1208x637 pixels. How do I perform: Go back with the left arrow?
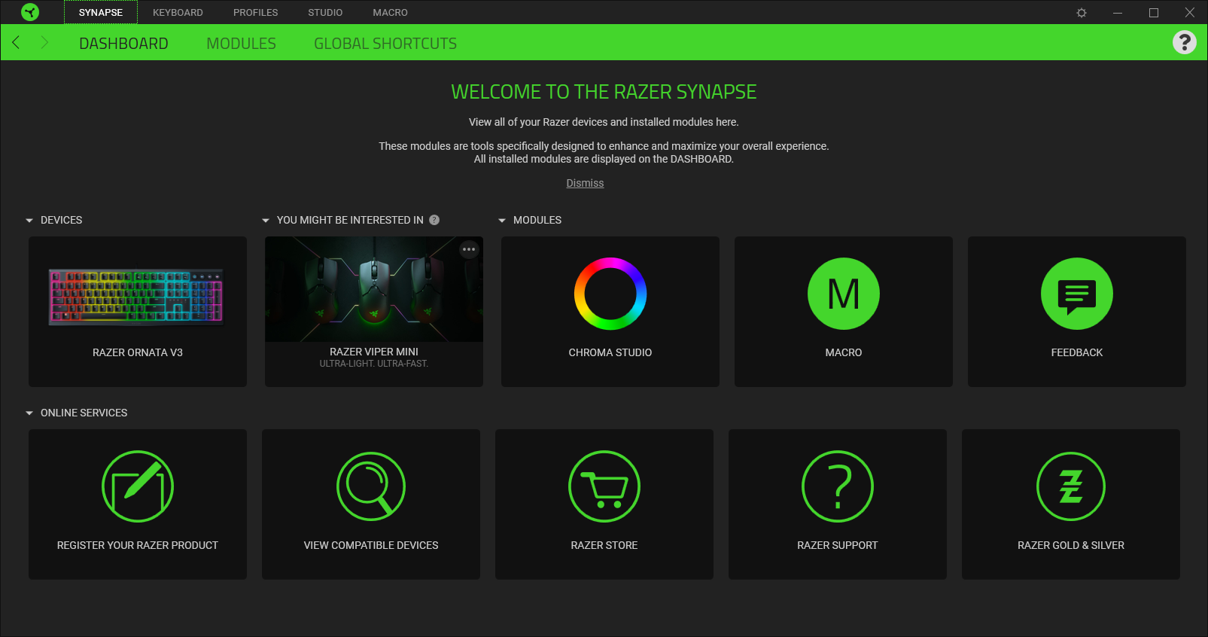pyautogui.click(x=16, y=42)
